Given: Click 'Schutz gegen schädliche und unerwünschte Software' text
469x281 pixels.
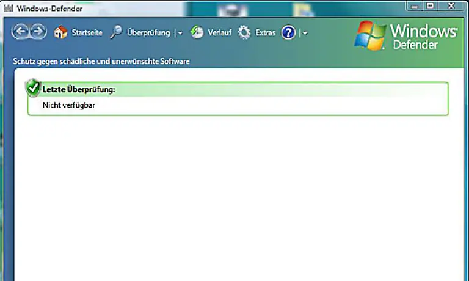Looking at the screenshot, I should click(x=101, y=61).
